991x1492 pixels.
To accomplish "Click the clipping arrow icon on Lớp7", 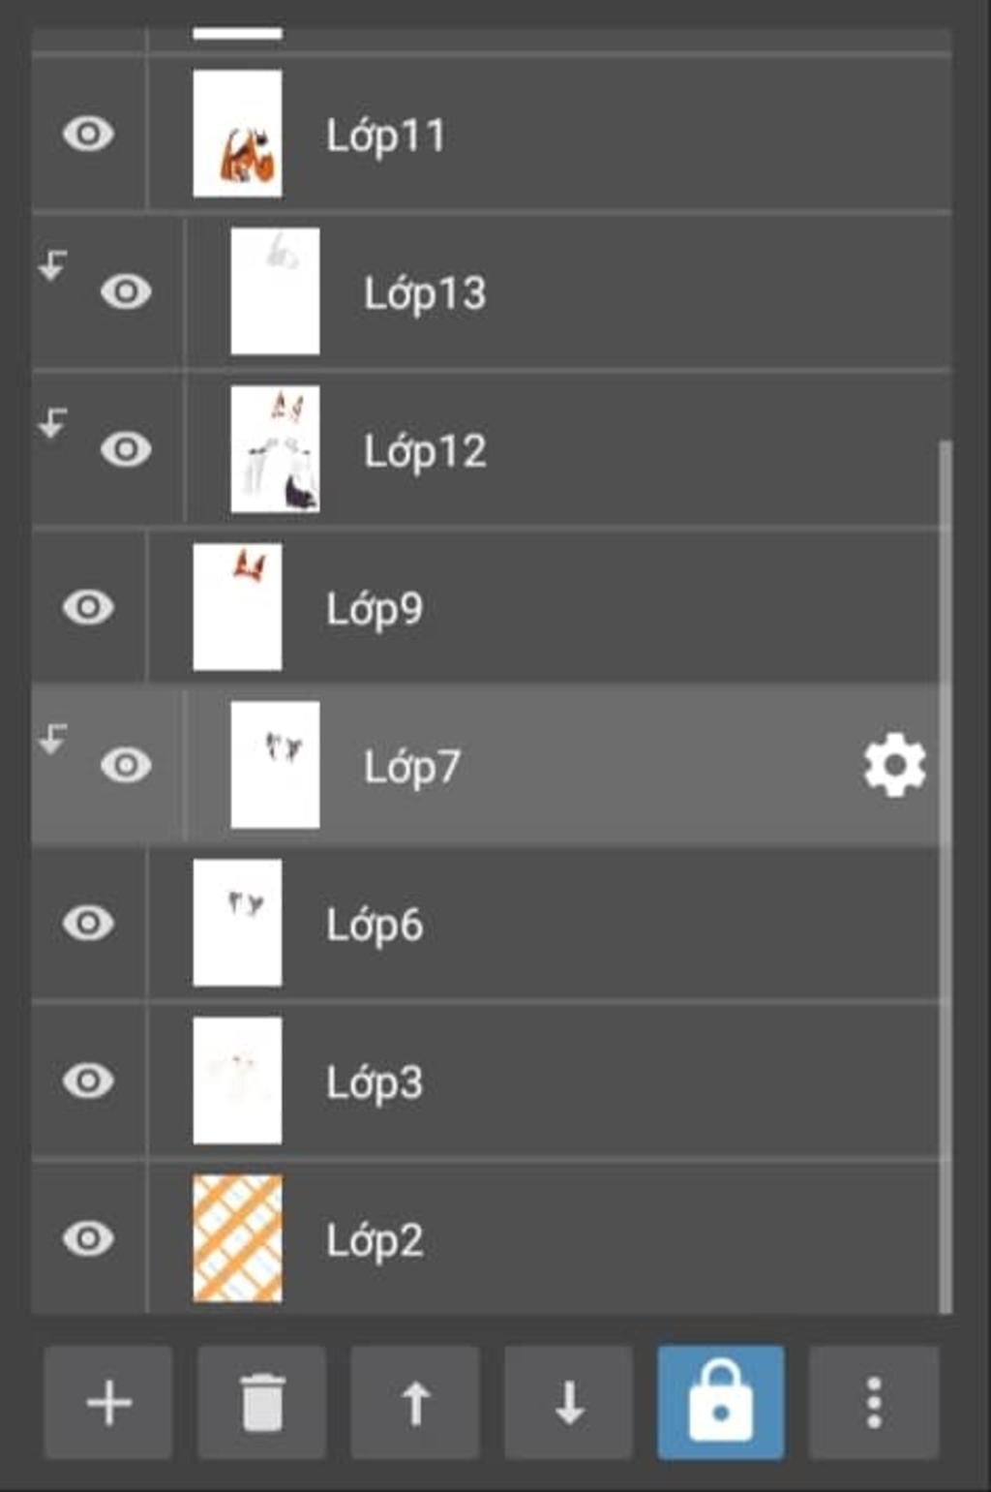I will click(x=53, y=739).
